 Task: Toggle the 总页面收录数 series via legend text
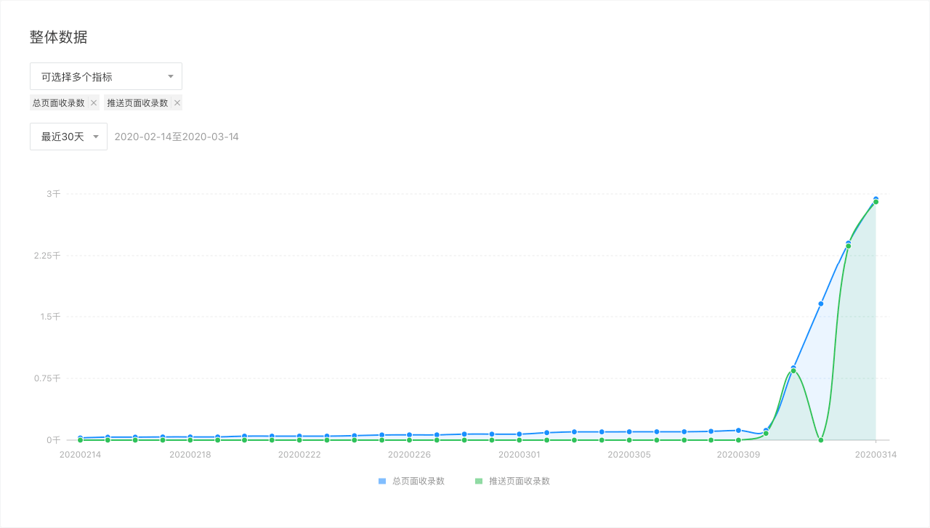[x=418, y=481]
